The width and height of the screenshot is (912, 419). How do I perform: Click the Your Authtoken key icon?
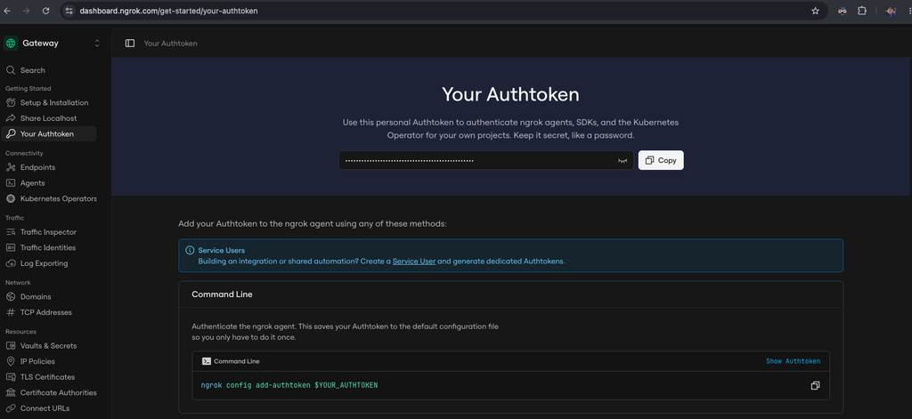click(x=11, y=134)
